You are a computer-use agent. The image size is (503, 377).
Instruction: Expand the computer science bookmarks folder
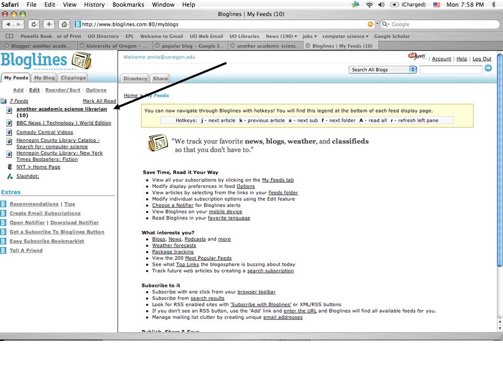pyautogui.click(x=345, y=36)
